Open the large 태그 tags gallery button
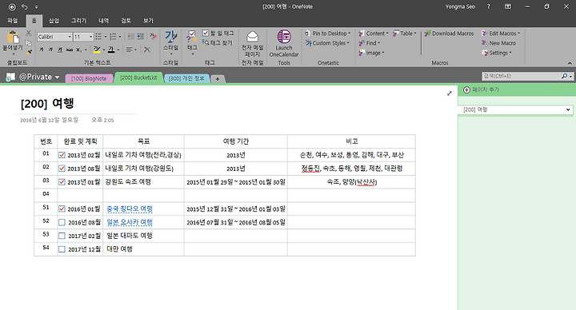Image resolution: width=576 pixels, height=310 pixels. click(x=192, y=42)
